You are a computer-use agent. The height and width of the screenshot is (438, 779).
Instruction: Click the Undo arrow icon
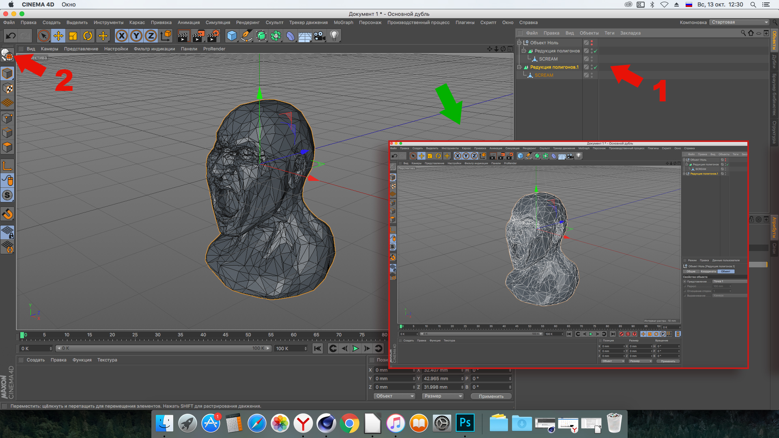(11, 36)
